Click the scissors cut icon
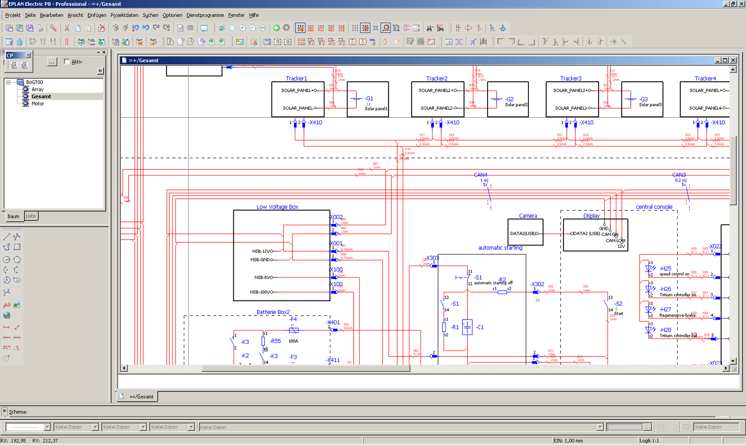The width and height of the screenshot is (746, 446). 67,28
